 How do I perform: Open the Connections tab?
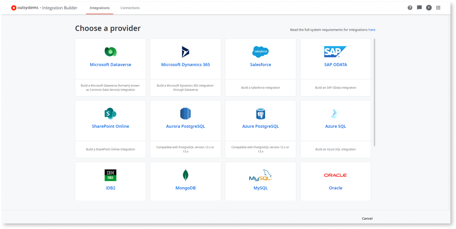(130, 7)
